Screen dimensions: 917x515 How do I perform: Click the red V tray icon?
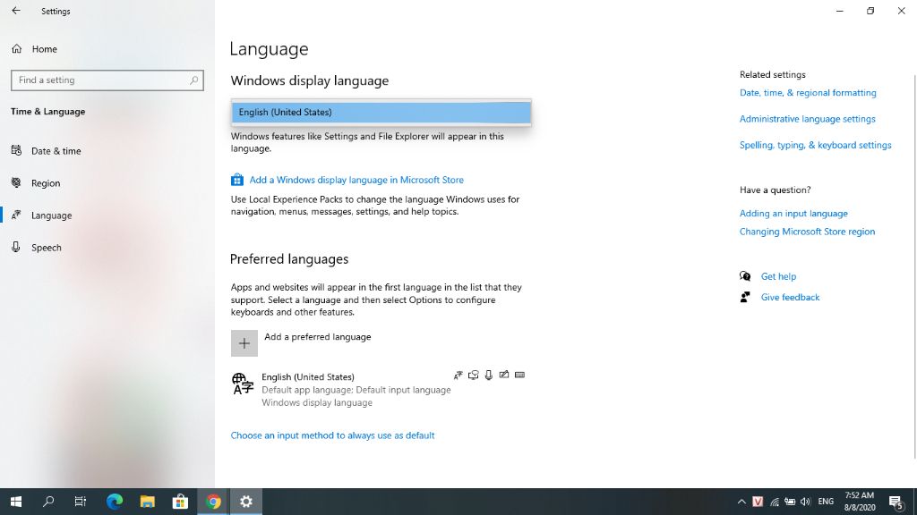tap(758, 502)
